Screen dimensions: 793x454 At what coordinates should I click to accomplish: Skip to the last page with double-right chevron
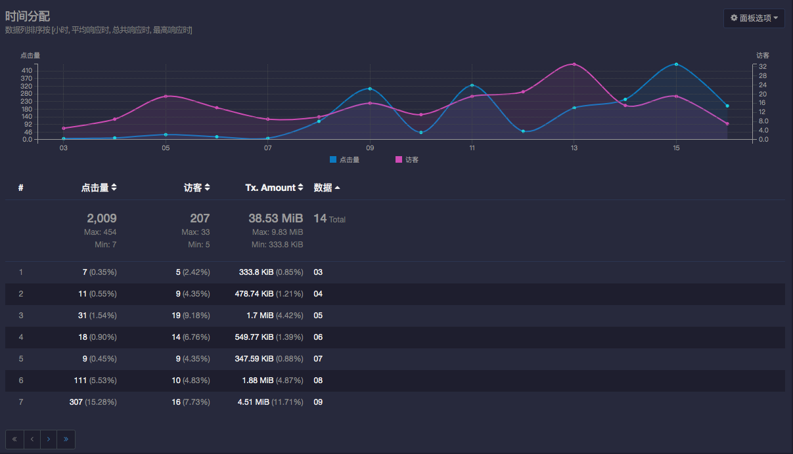[x=66, y=439]
